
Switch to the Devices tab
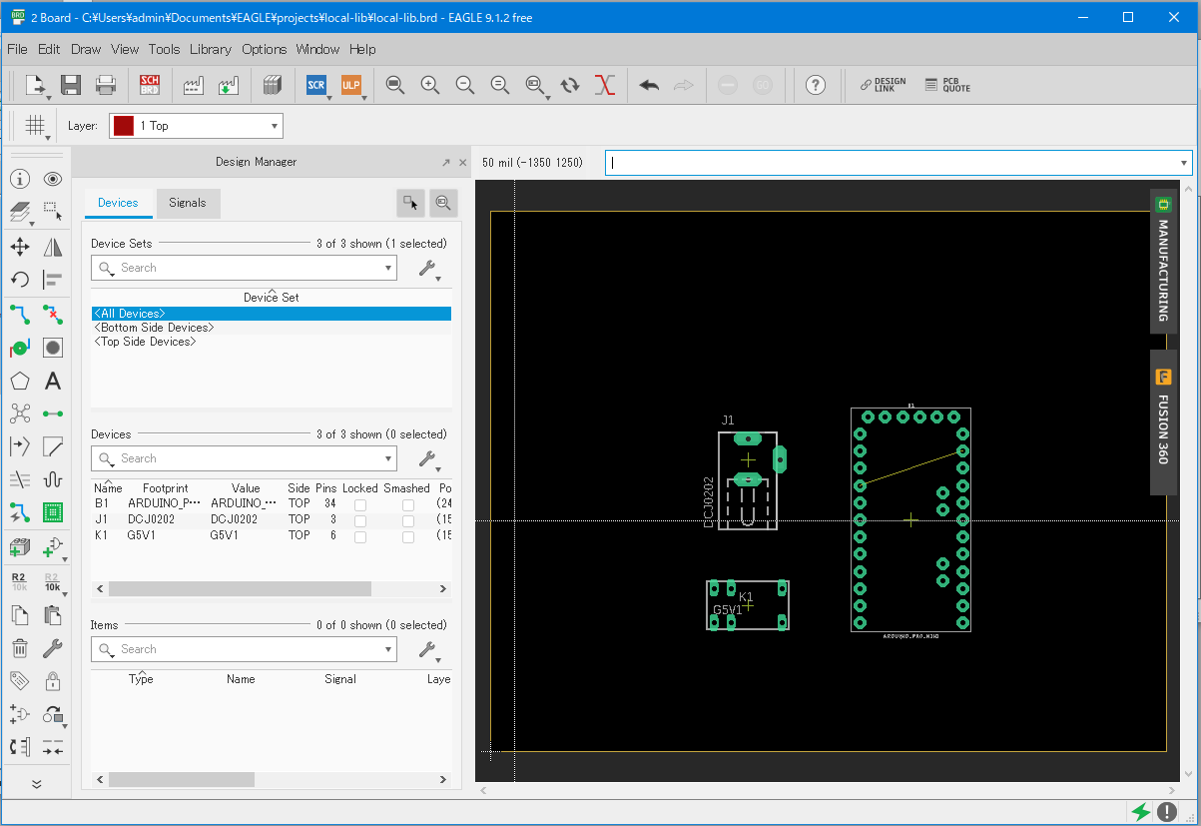tap(118, 203)
